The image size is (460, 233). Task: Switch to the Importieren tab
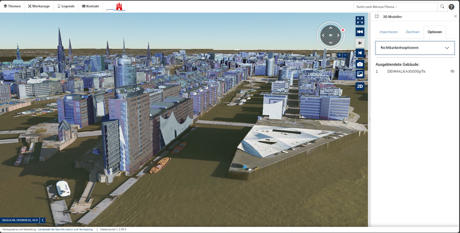pyautogui.click(x=388, y=32)
